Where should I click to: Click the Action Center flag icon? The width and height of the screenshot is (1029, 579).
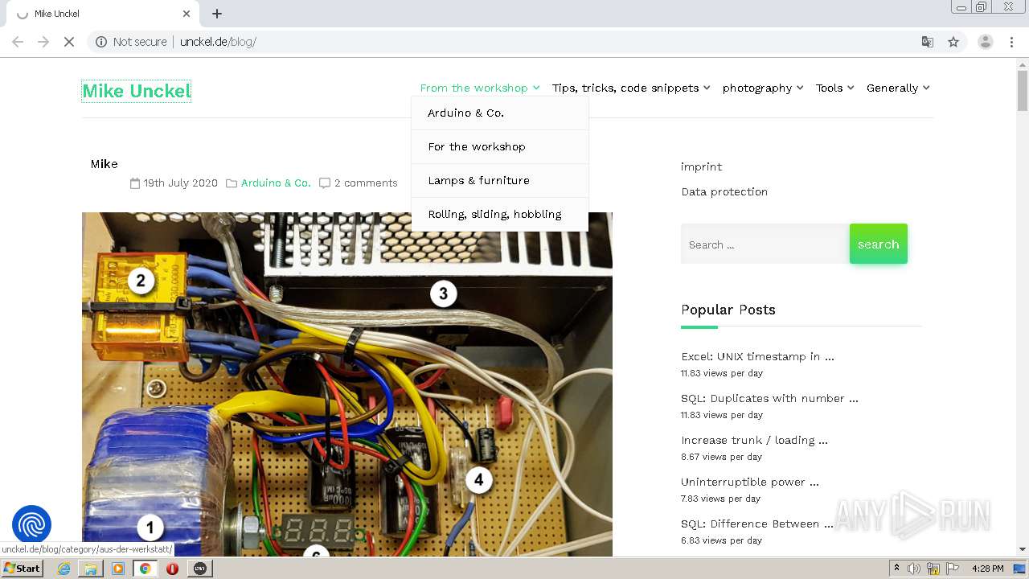(953, 569)
